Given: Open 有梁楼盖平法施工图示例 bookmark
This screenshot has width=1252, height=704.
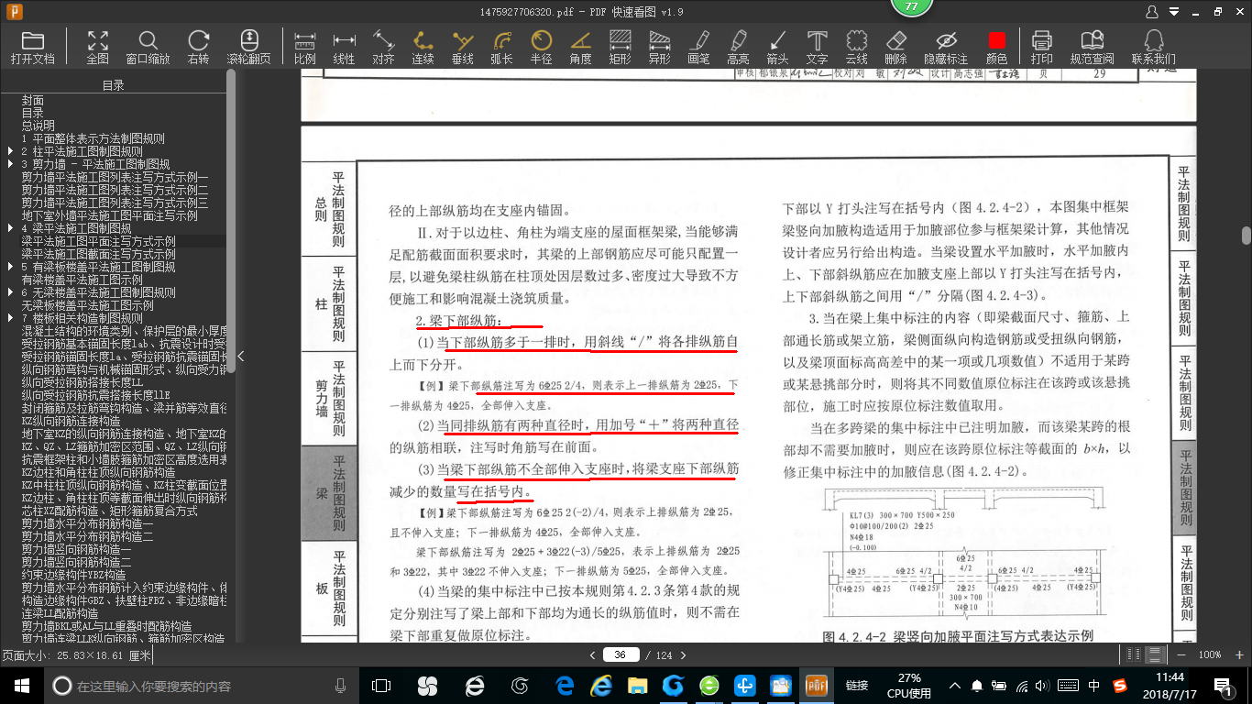Looking at the screenshot, I should pyautogui.click(x=82, y=280).
